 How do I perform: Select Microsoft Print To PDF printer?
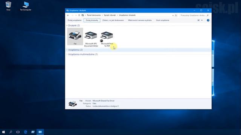point(107,39)
